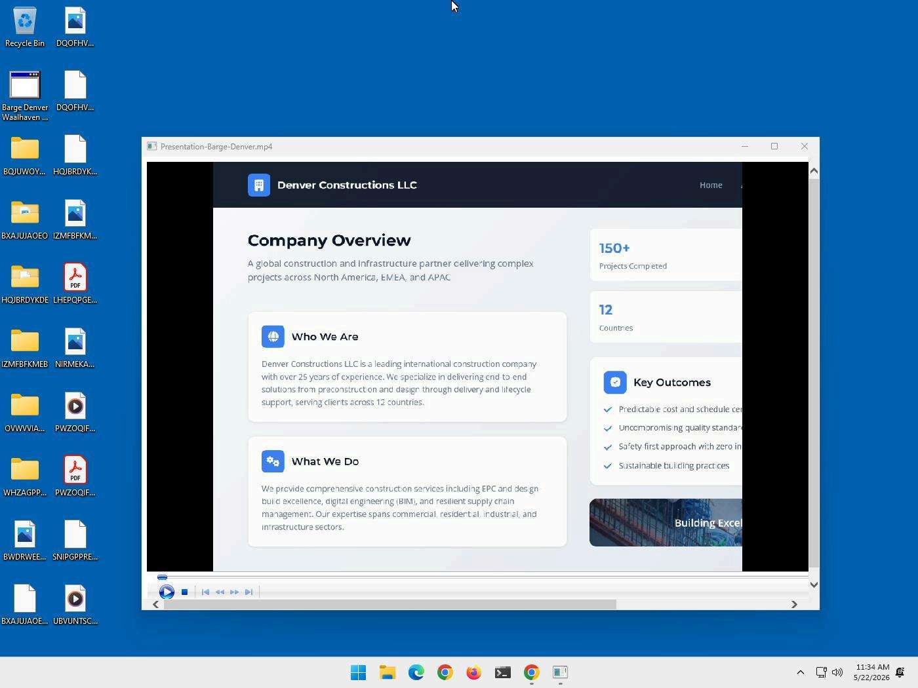Open the notifications bell icon in tray
Image resolution: width=918 pixels, height=688 pixels.
tap(900, 672)
